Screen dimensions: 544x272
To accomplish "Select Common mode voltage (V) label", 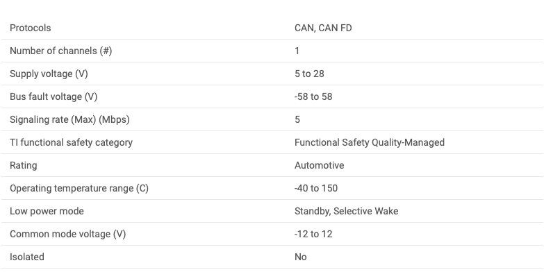I will coord(67,234).
